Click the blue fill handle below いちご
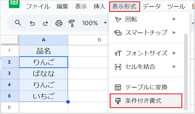 pos(68,102)
